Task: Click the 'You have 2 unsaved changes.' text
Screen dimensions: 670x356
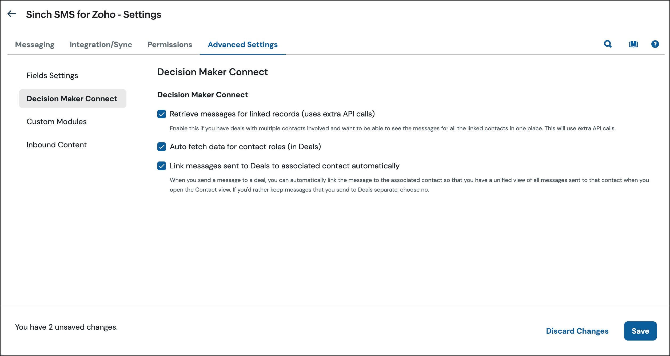Action: 66,327
